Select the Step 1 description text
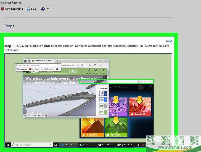 [x=87, y=48]
